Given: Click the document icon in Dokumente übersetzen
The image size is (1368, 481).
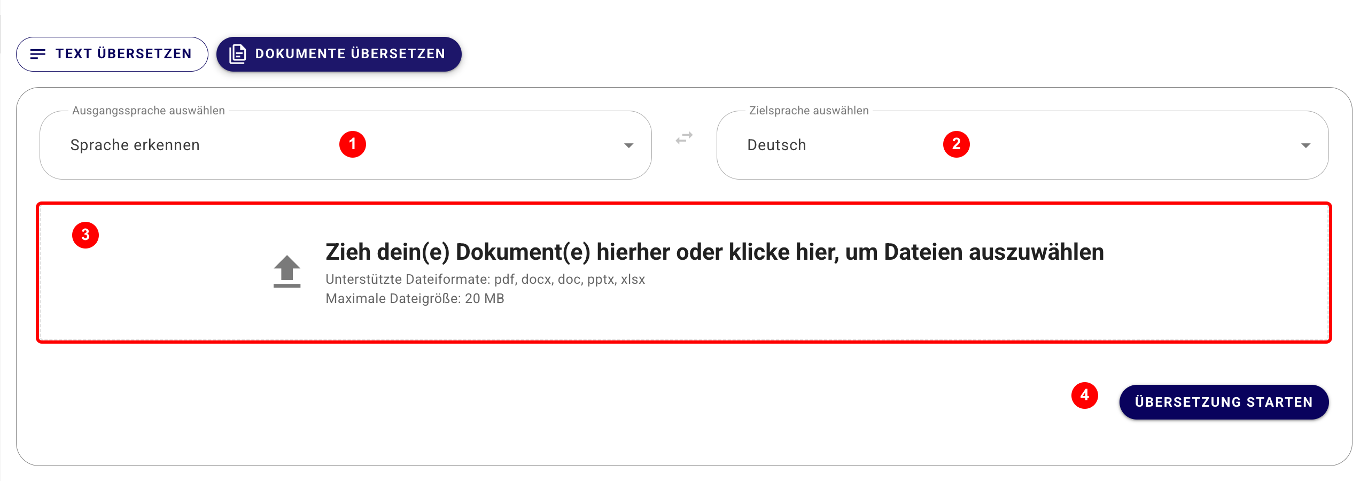Looking at the screenshot, I should 238,54.
